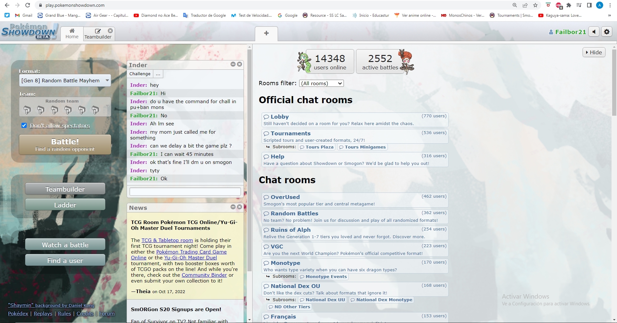This screenshot has width=617, height=323.
Task: Open Chrome extensions puzzle icon
Action: coord(569,5)
